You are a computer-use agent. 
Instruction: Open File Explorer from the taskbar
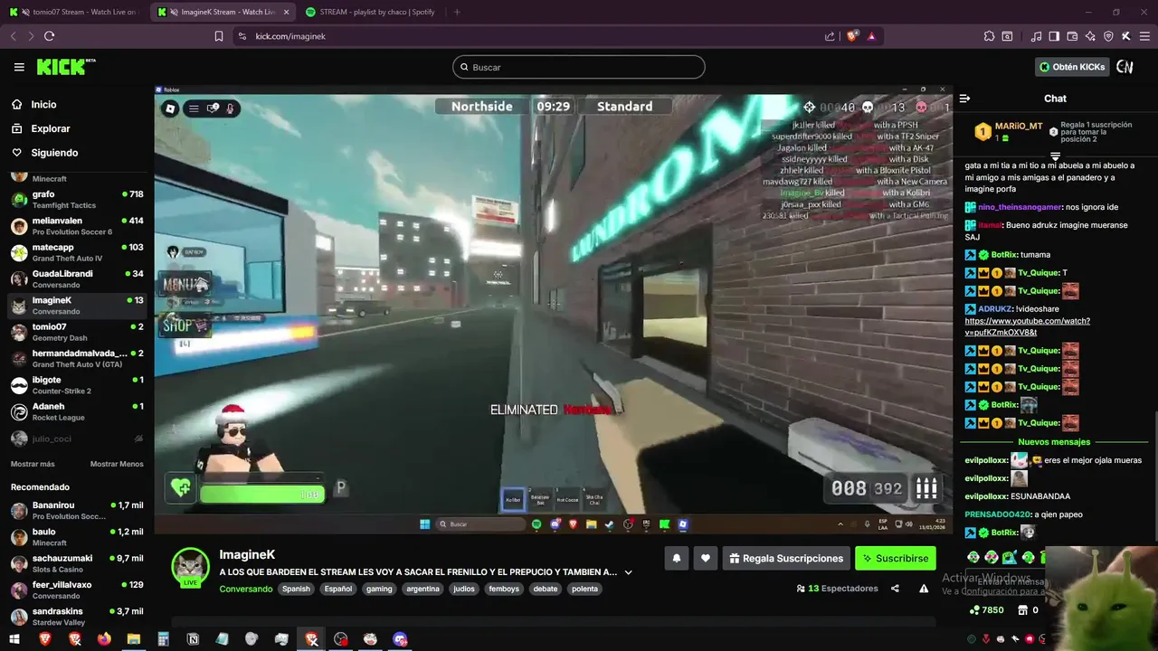point(134,639)
